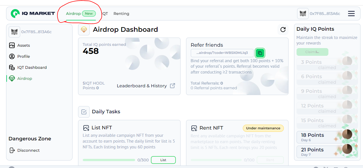Click the MetaMask fox icon in header
This screenshot has height=168, width=363.
click(x=303, y=14)
